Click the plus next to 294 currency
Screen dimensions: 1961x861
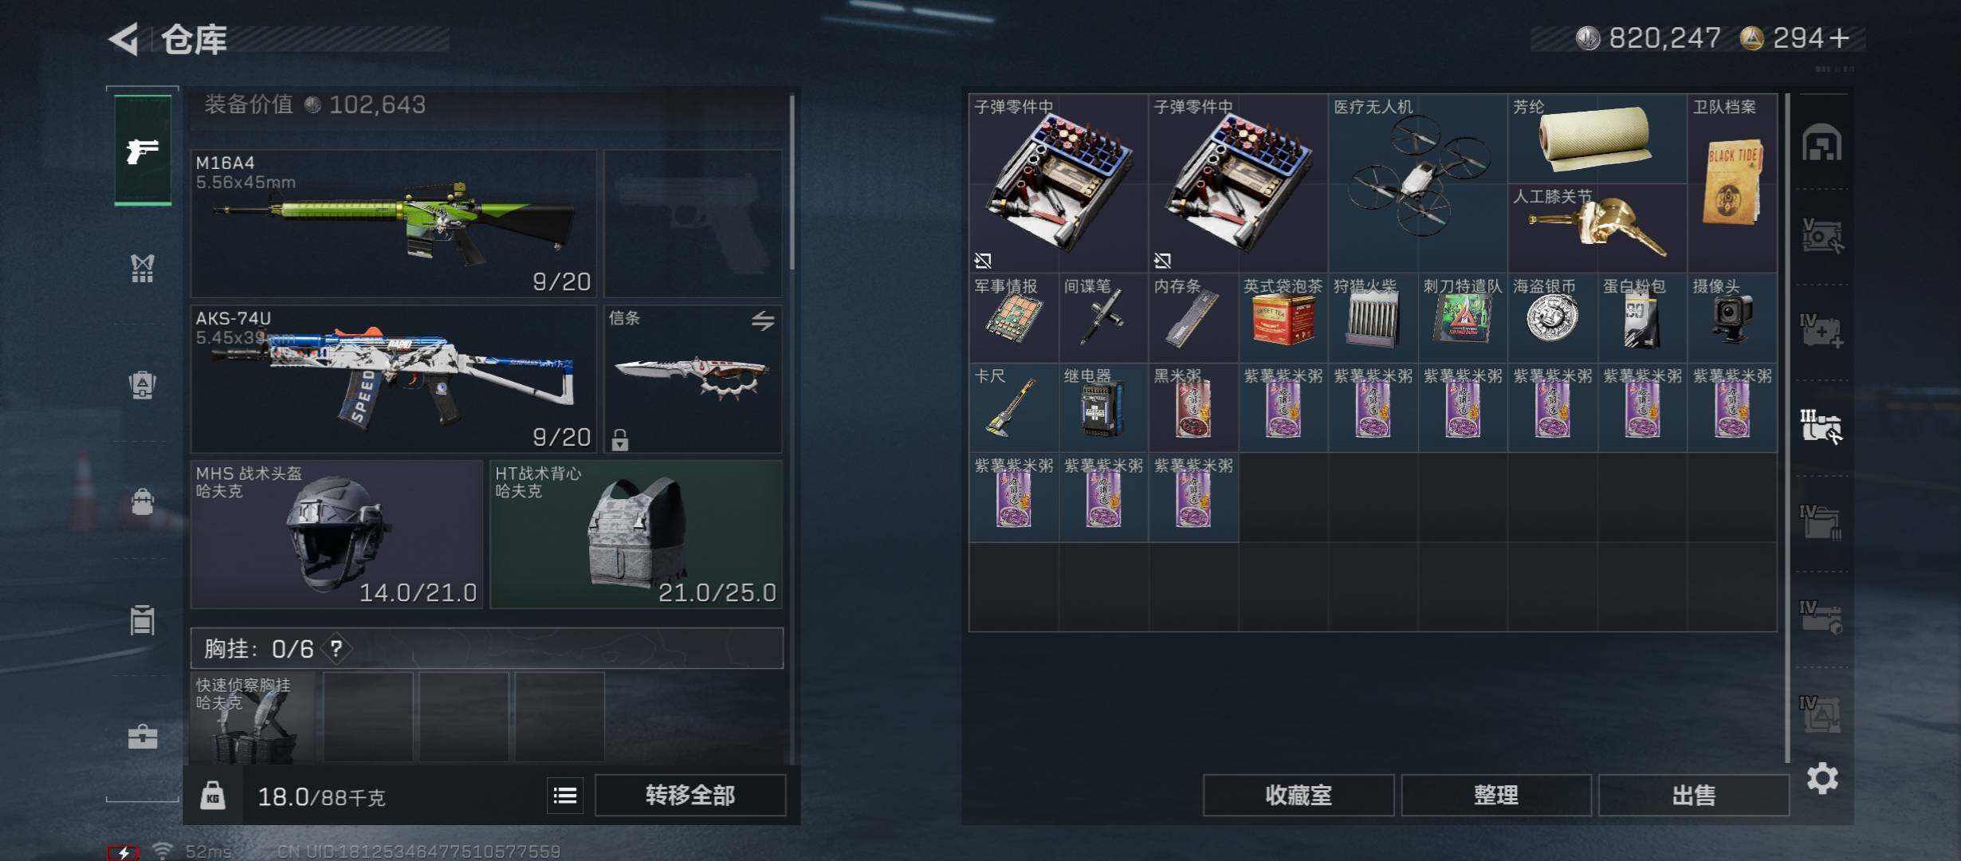[1839, 37]
